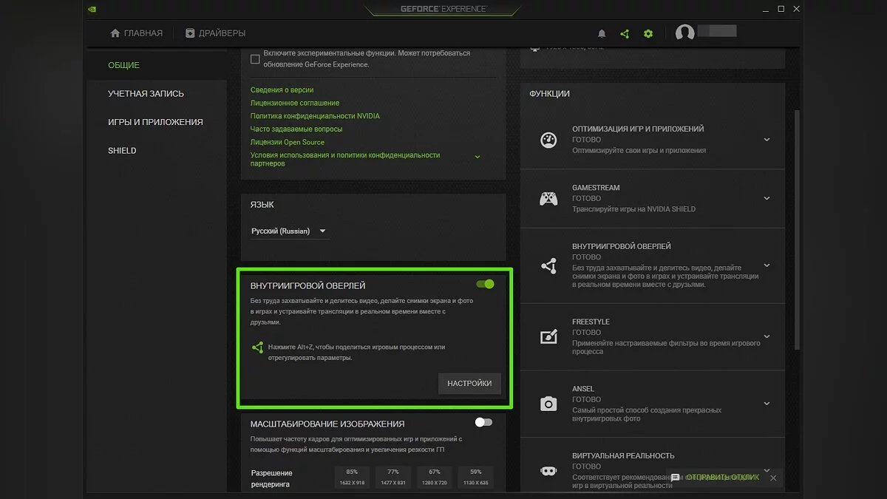Select УЧЕТНАЯ ЗАПИСЬ in the sidebar

146,94
